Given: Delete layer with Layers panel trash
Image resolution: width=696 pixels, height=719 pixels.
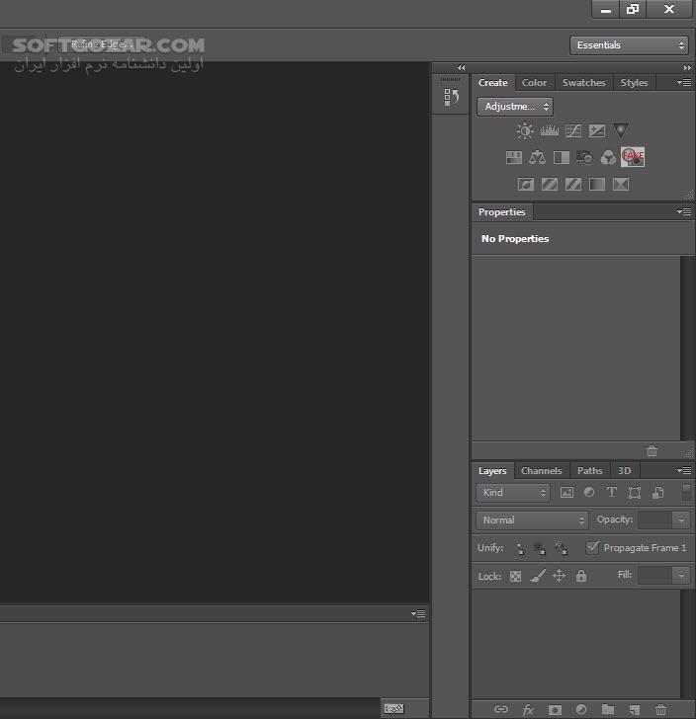Looking at the screenshot, I should [x=660, y=710].
